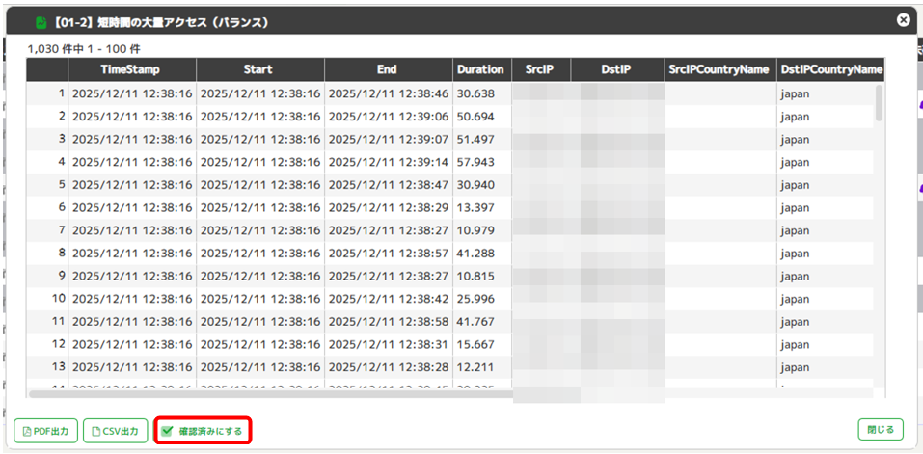
Task: Select the Duration cell 41.288
Action: (482, 253)
